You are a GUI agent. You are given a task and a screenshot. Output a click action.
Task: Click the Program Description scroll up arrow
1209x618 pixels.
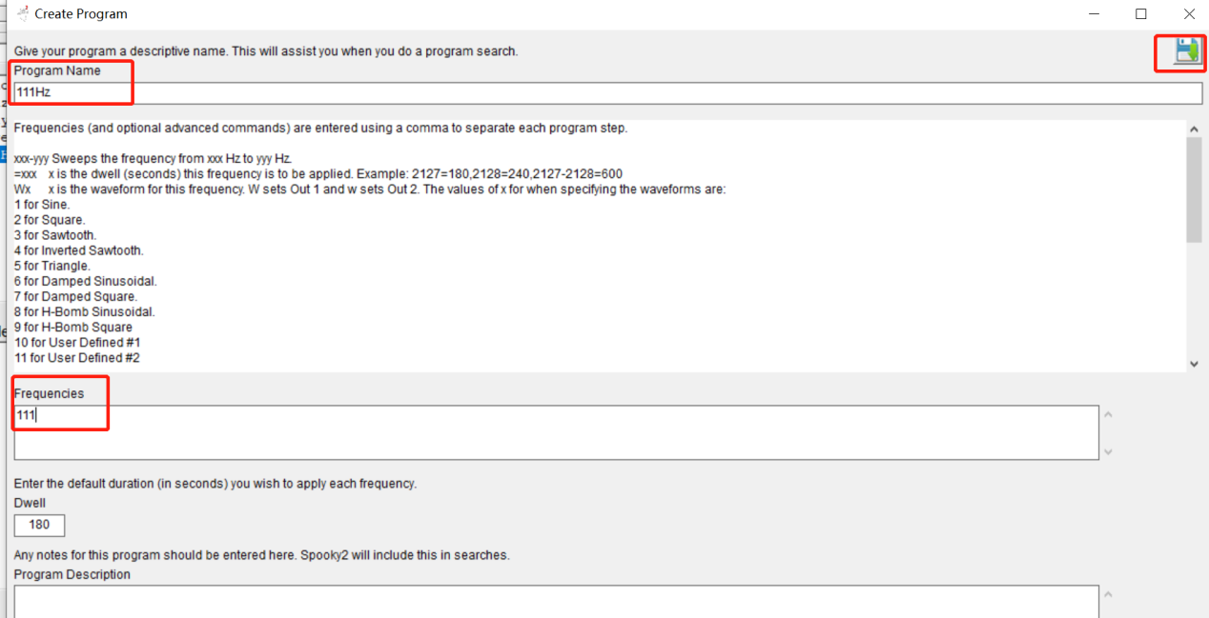[x=1108, y=594]
